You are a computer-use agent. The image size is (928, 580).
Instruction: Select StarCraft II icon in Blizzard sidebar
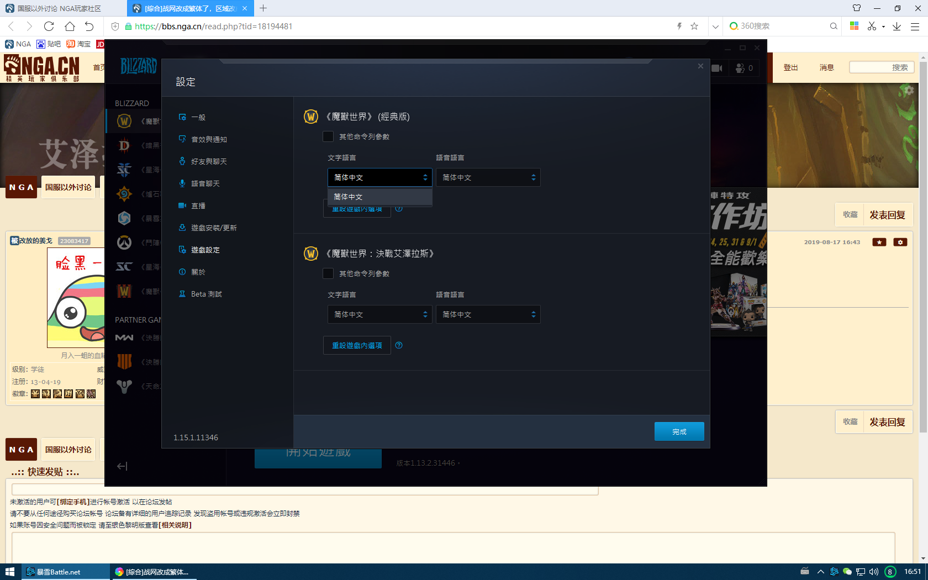[124, 170]
